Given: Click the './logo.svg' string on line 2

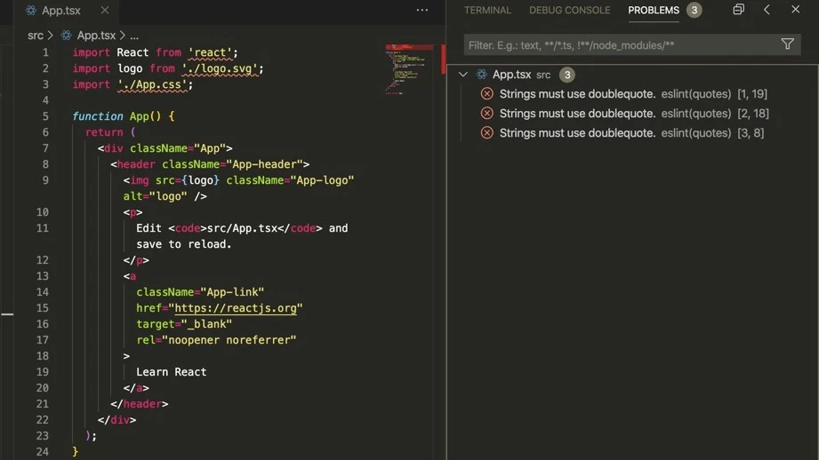Looking at the screenshot, I should [220, 68].
